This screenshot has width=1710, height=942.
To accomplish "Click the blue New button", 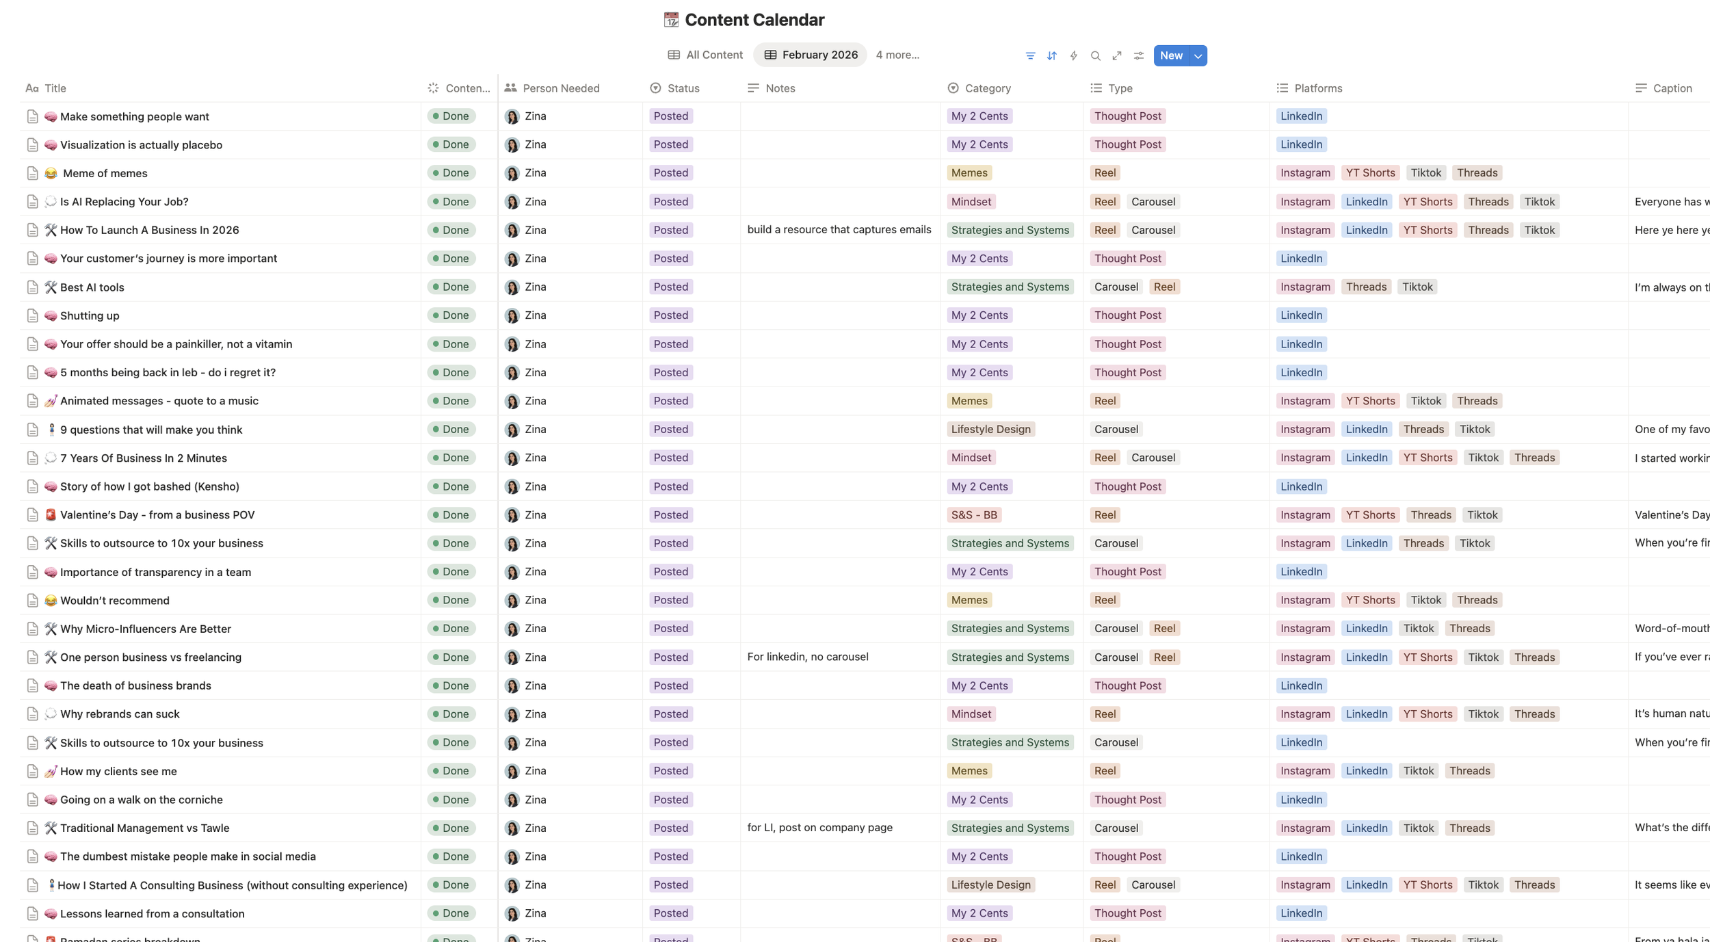I will tap(1171, 55).
